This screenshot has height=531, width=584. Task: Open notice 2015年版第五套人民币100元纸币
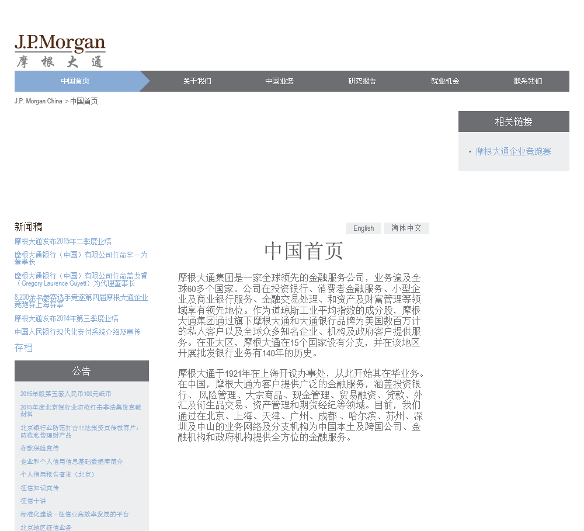65,394
